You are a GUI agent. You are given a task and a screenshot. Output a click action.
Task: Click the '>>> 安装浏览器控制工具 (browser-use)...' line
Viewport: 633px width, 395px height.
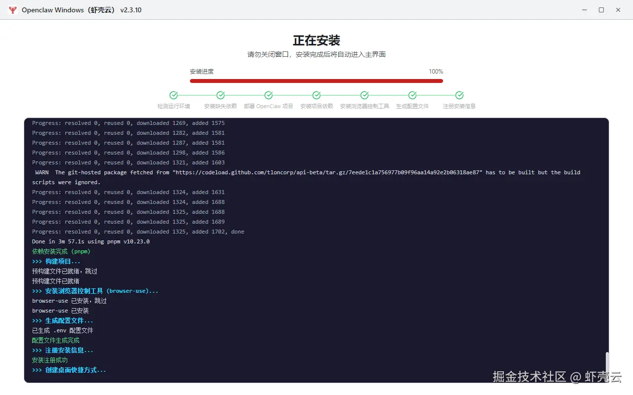(x=95, y=291)
